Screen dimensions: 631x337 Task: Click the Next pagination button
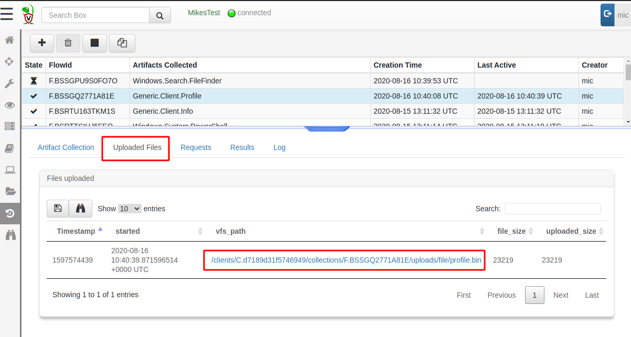pos(561,295)
